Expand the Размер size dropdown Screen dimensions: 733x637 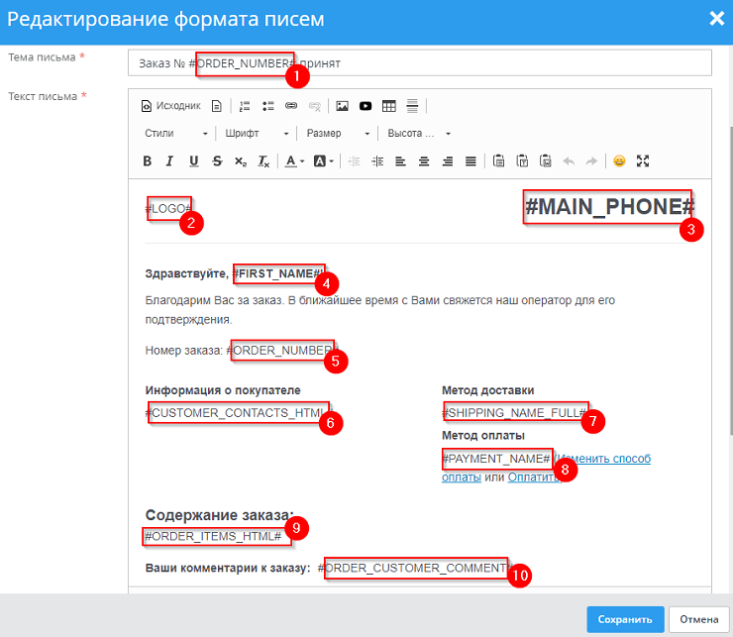(338, 133)
